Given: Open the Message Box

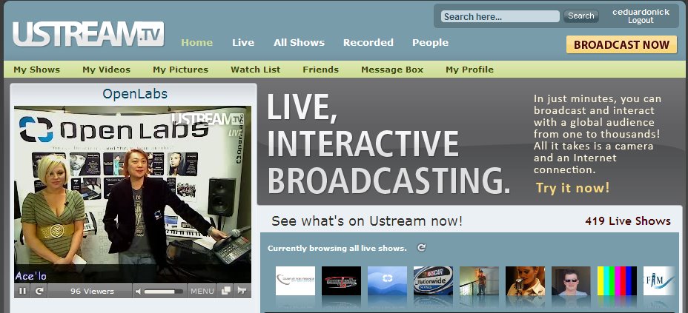Looking at the screenshot, I should tap(392, 70).
